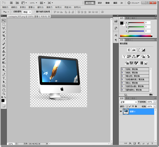Viewport: 159px width, 147px height.
Task: Toggle Quick Mask mode
Action: click(x=4, y=106)
